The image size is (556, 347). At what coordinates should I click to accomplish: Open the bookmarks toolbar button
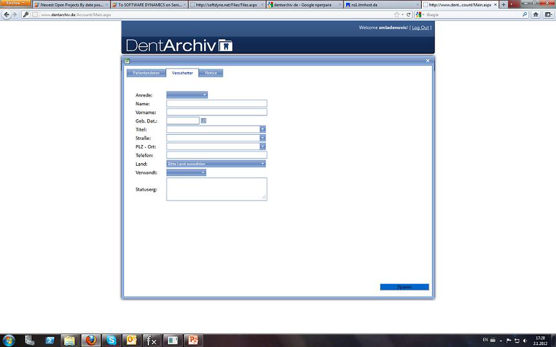tap(548, 15)
